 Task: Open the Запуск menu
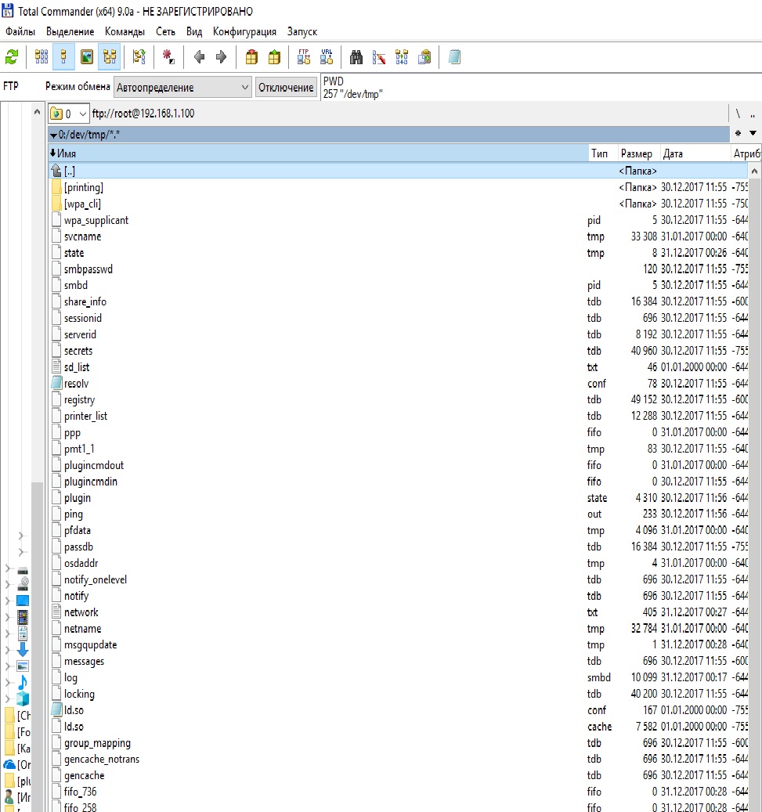point(302,31)
